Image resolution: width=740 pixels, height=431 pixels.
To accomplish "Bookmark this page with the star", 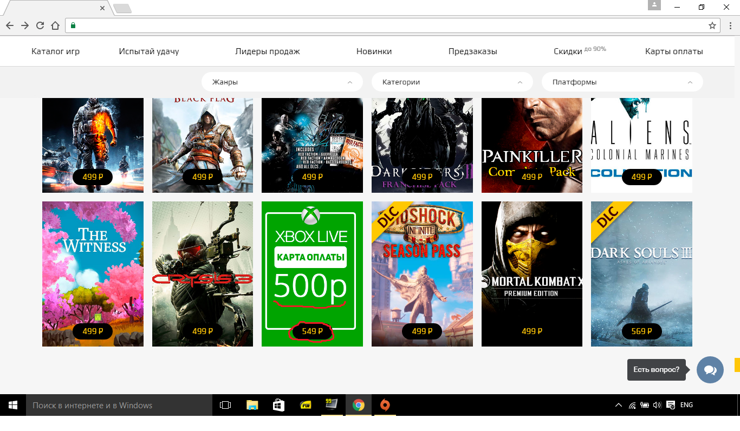I will [712, 25].
